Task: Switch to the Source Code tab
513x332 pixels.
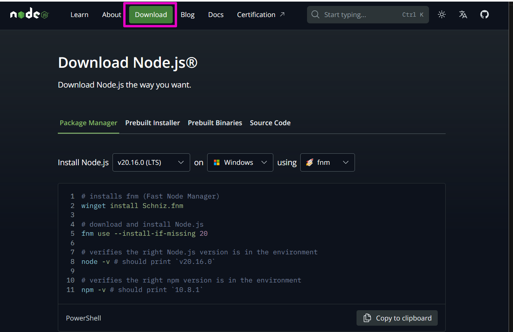Action: (x=270, y=123)
